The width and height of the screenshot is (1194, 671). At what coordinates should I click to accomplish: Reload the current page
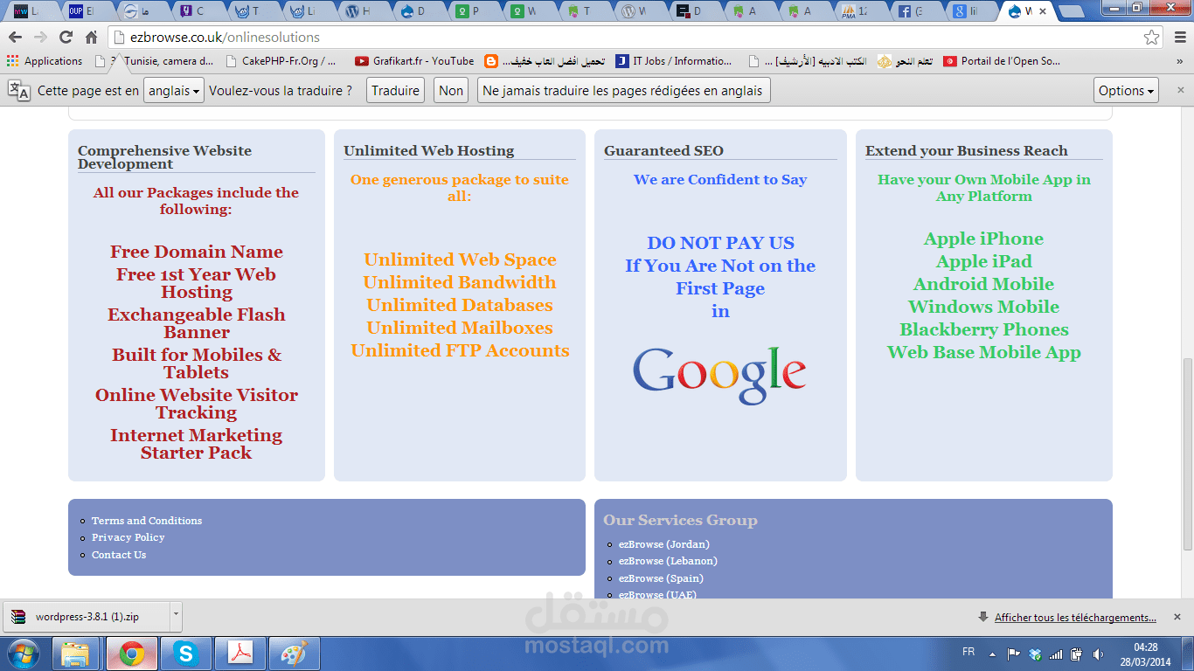pyautogui.click(x=66, y=38)
